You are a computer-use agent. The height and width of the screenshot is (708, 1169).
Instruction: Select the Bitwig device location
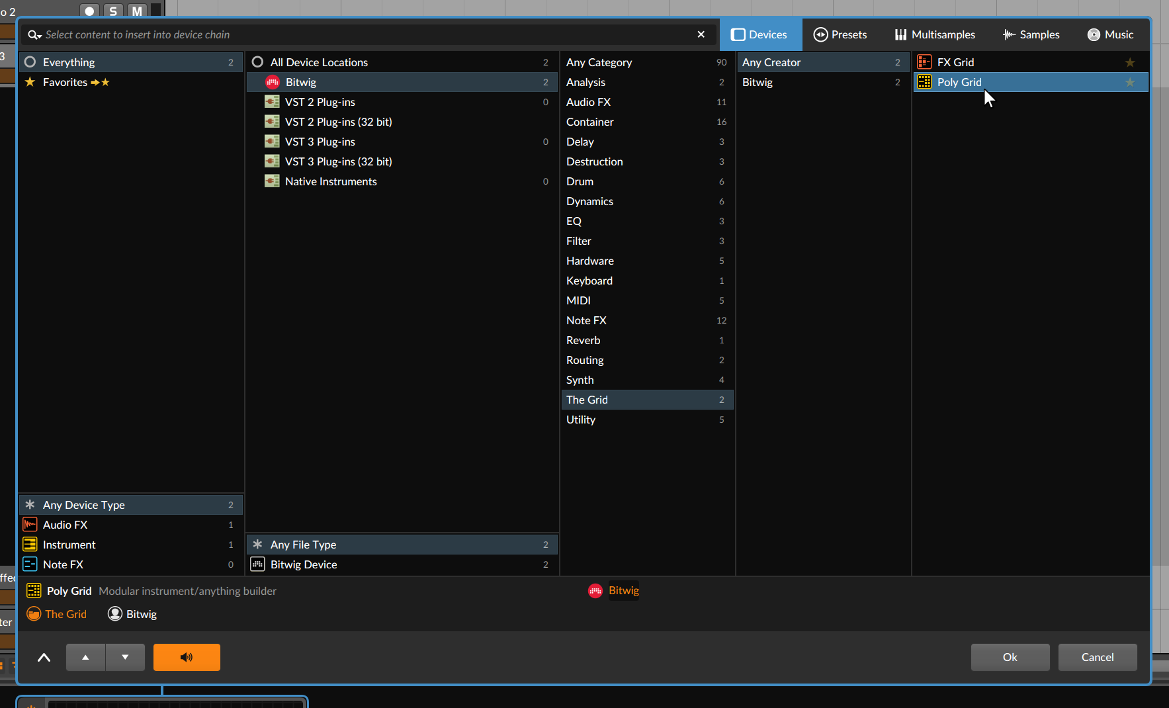402,82
